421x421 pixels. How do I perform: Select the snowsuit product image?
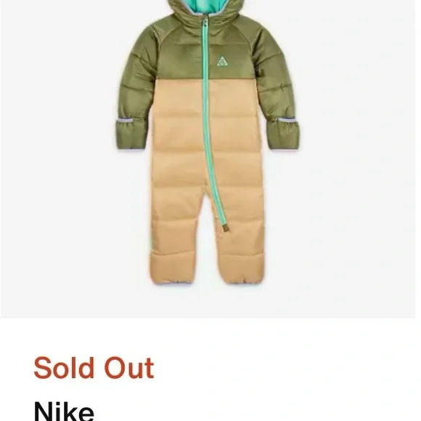click(208, 142)
